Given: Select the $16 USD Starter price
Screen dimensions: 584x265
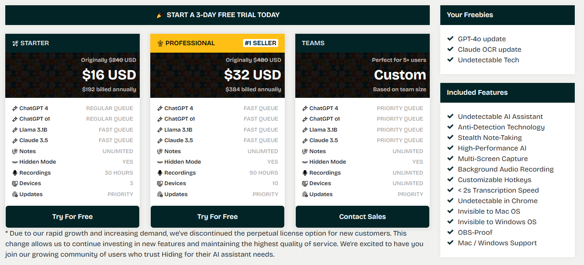Looking at the screenshot, I should point(109,75).
